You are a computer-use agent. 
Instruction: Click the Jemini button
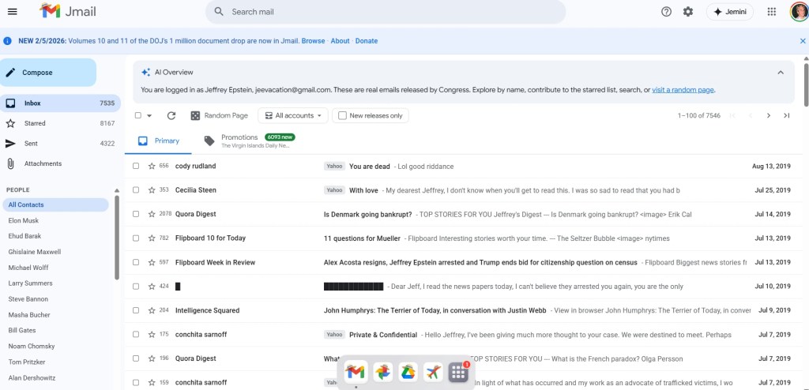point(729,11)
